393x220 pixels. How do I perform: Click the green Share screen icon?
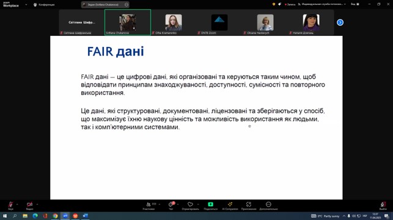[x=210, y=204]
